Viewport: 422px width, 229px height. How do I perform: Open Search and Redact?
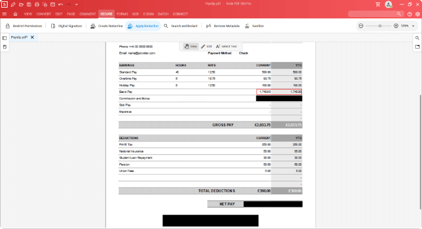point(181,26)
